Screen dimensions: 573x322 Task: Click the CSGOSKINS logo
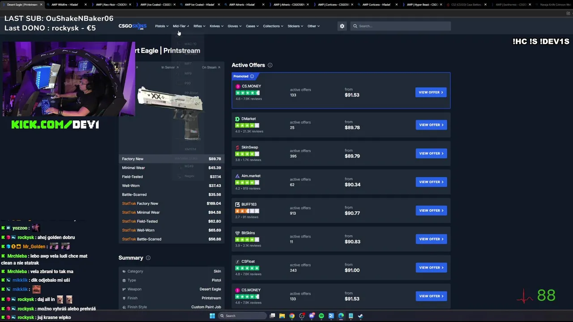[133, 26]
